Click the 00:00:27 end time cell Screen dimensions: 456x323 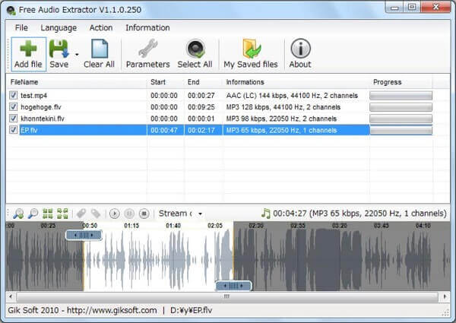coord(201,95)
